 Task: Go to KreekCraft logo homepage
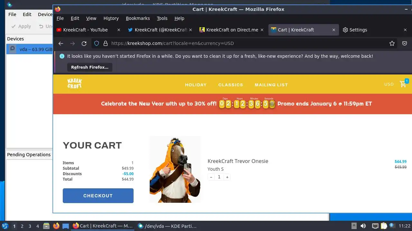coord(75,84)
